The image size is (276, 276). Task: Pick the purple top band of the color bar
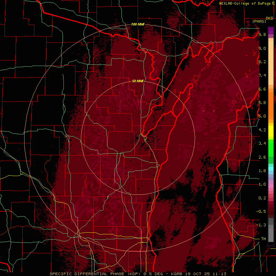click(271, 31)
